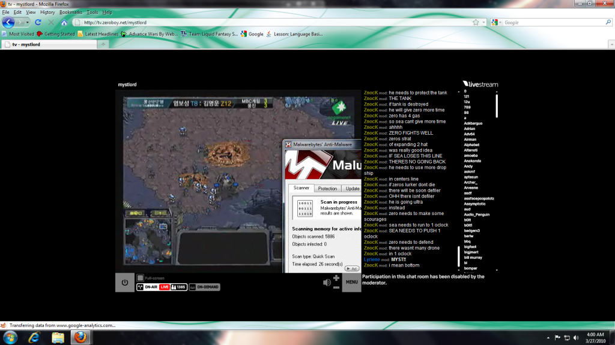Open Advance Wars By Web bookmark
This screenshot has width=615, height=345.
(150, 34)
